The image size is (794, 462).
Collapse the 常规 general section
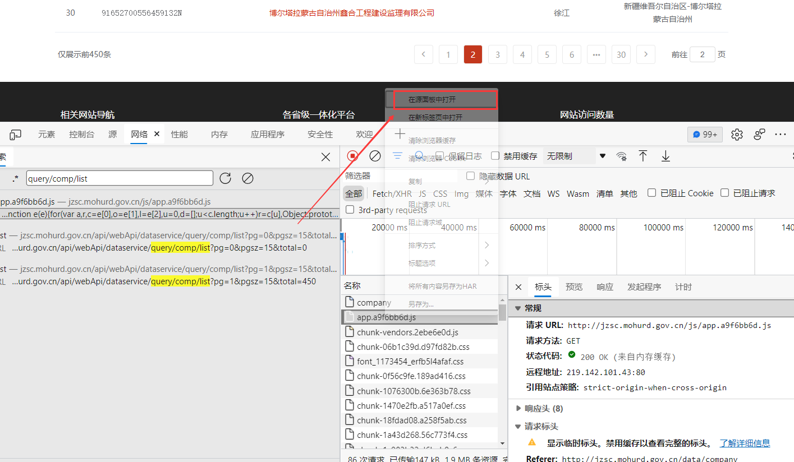518,308
